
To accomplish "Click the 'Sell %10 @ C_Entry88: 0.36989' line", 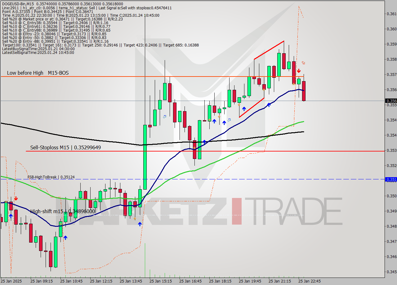I will click(x=56, y=30).
